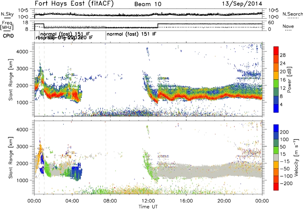Click the 'Velocity [m s⁻¹]' colorbar title
303x209 pixels.
pos(297,157)
